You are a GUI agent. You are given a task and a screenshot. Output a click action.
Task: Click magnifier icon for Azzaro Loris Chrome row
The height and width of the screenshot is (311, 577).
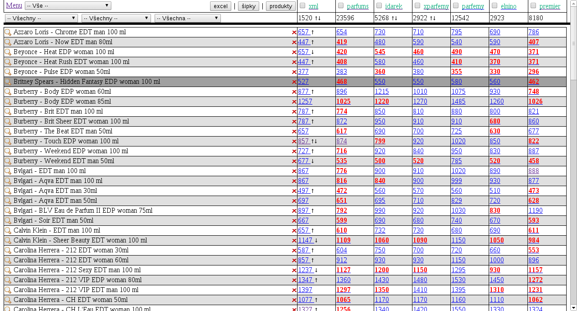pos(8,32)
